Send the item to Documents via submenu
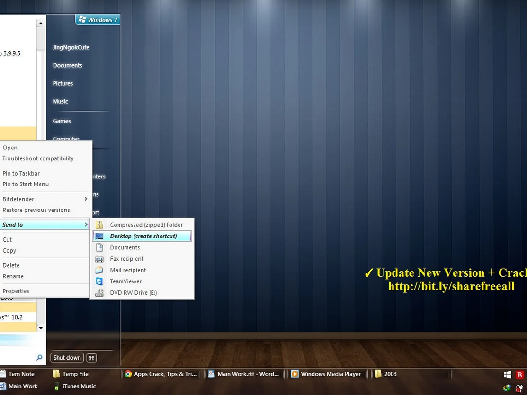The image size is (527, 395). point(142,247)
